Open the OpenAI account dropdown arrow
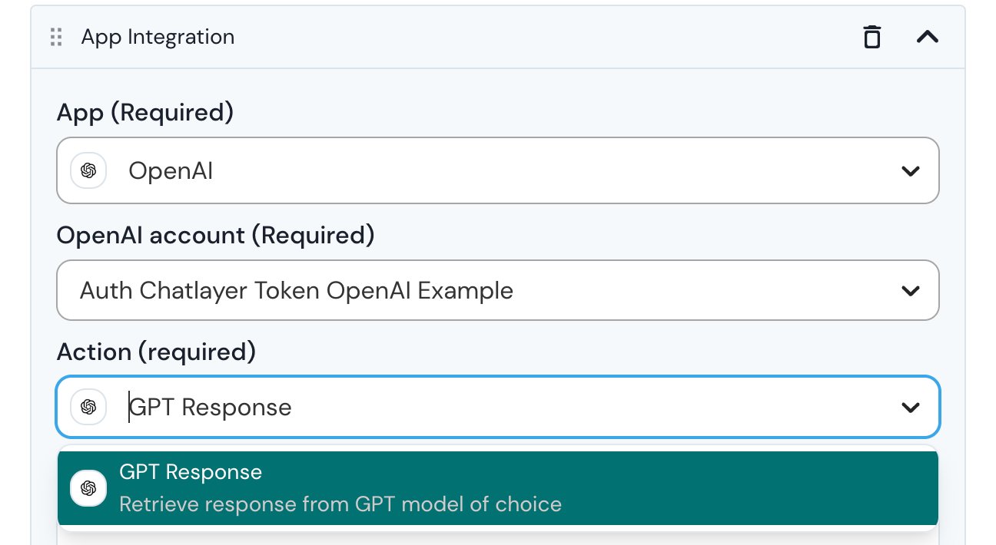 pyautogui.click(x=910, y=291)
